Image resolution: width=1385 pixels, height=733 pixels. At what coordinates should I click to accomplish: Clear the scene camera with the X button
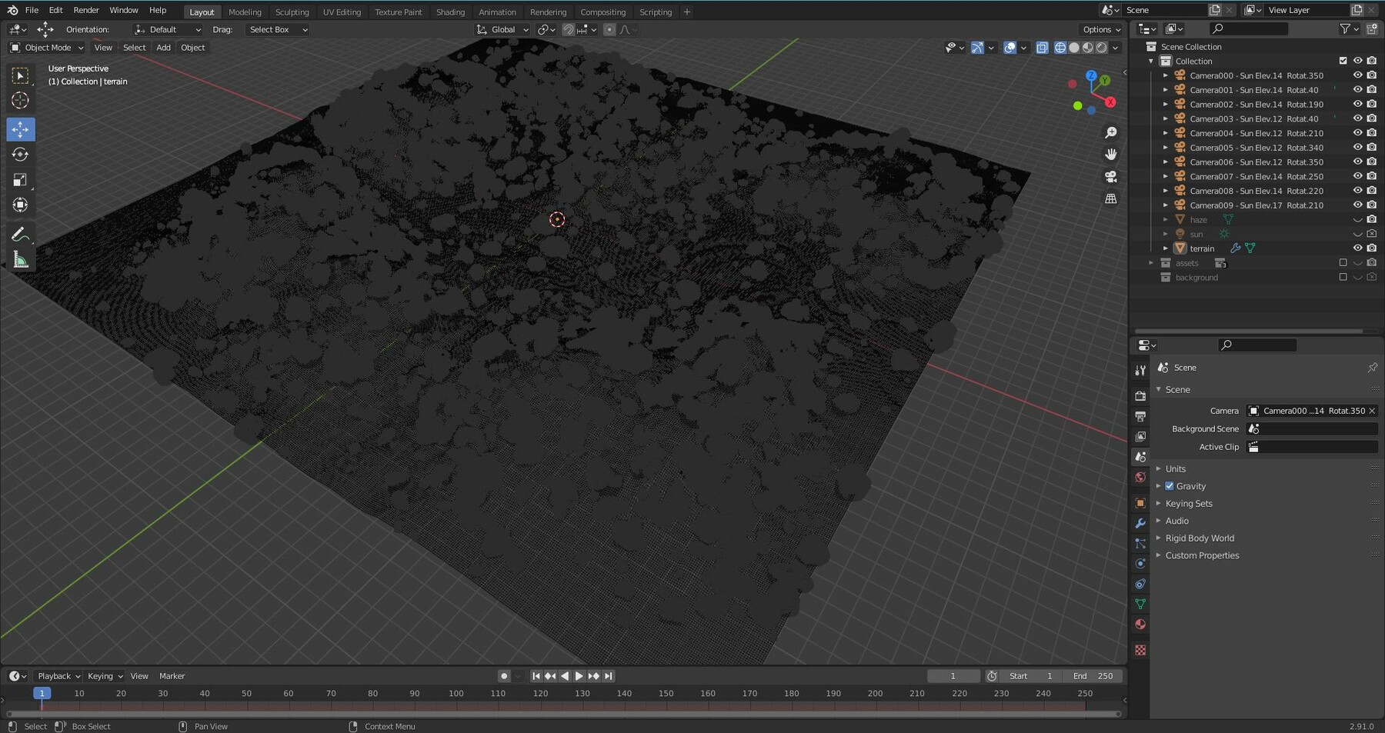click(x=1373, y=411)
